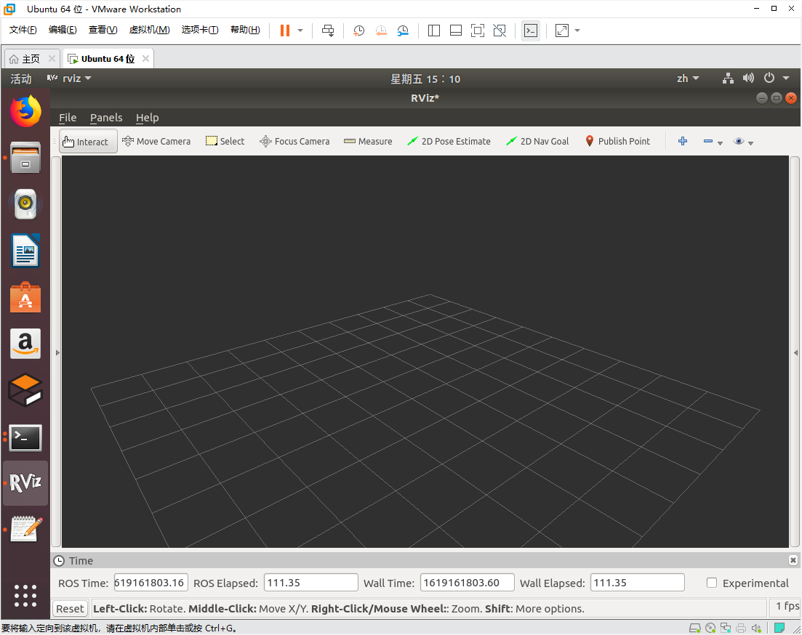Activate the Move Camera tool
This screenshot has height=635, width=802.
(156, 142)
